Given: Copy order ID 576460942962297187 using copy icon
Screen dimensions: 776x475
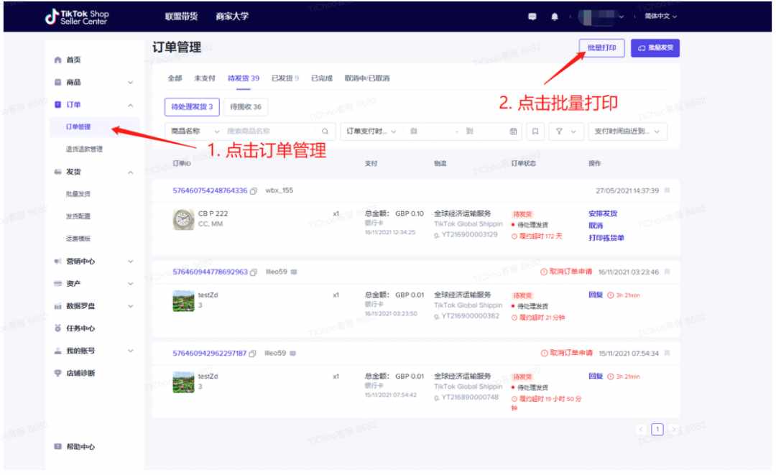Looking at the screenshot, I should click(x=252, y=354).
